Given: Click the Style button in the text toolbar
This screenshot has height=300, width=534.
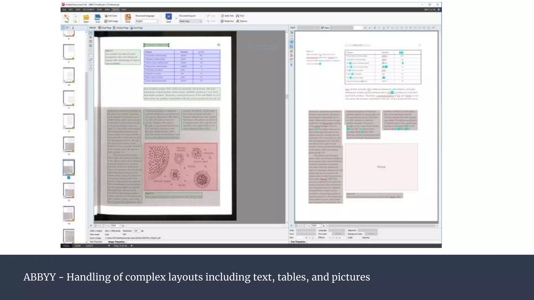Looking at the screenshot, I should tap(325, 28).
